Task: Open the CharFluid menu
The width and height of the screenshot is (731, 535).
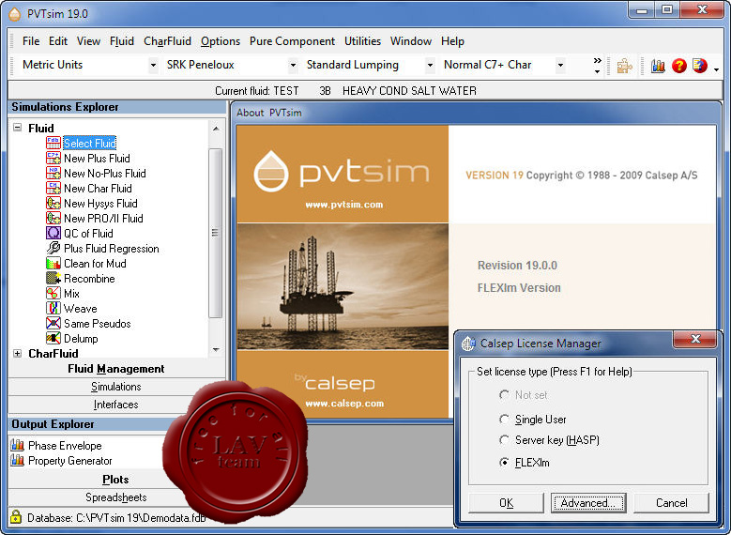Action: tap(167, 41)
